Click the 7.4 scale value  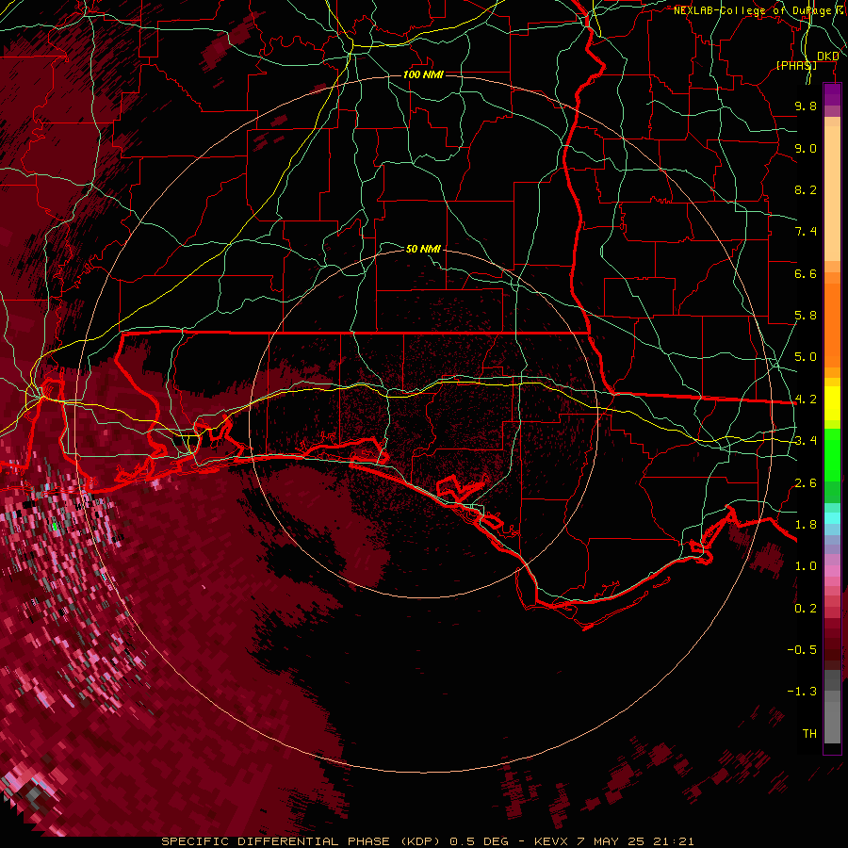pyautogui.click(x=806, y=232)
